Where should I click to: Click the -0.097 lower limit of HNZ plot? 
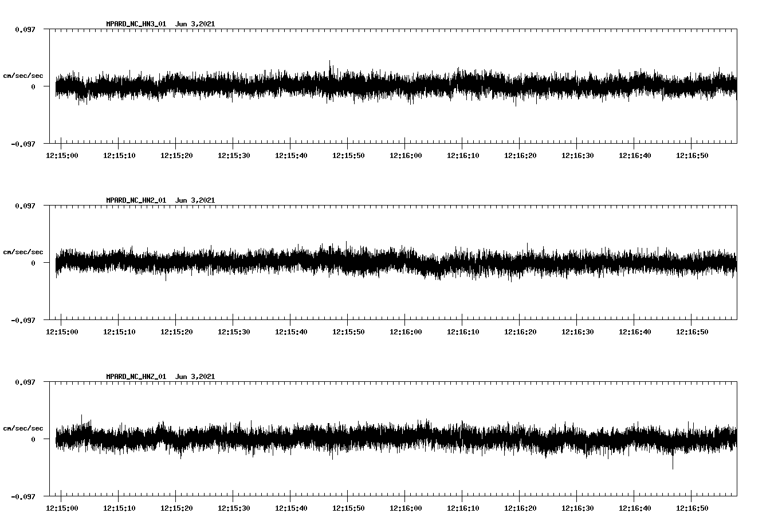[23, 496]
